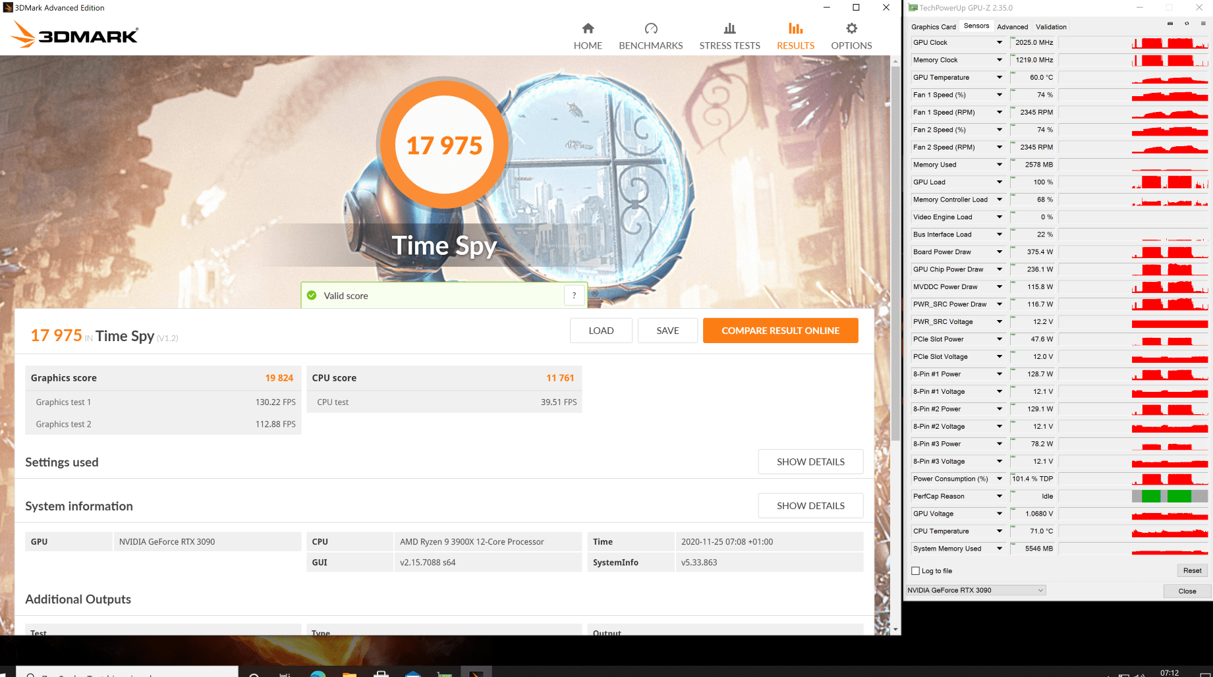
Task: Click the SAVE button
Action: 667,331
